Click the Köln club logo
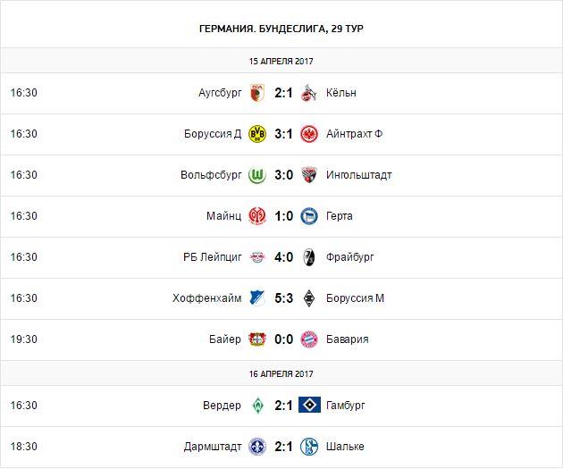Image resolution: width=563 pixels, height=469 pixels. pyautogui.click(x=308, y=93)
